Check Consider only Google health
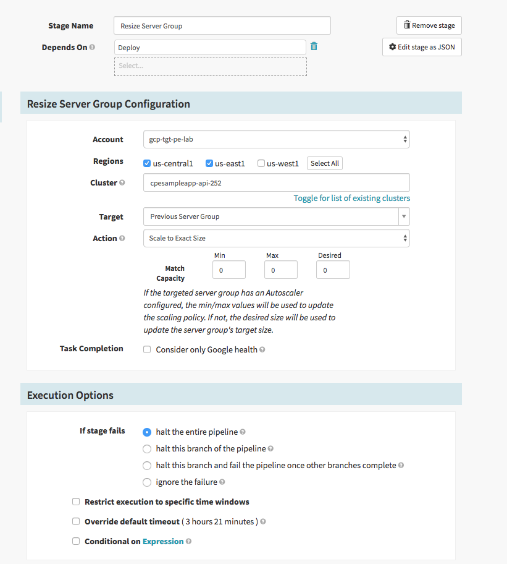Viewport: 507px width, 564px height. tap(146, 349)
